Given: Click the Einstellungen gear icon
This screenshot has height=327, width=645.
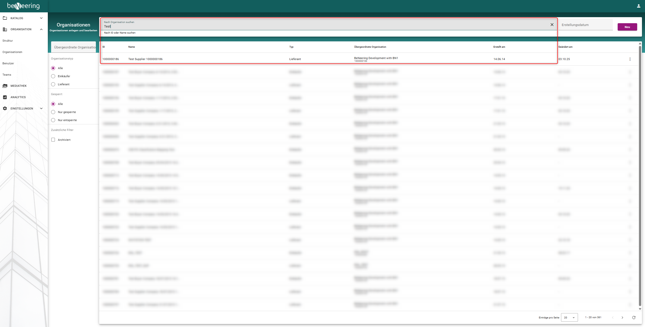Looking at the screenshot, I should pos(5,108).
